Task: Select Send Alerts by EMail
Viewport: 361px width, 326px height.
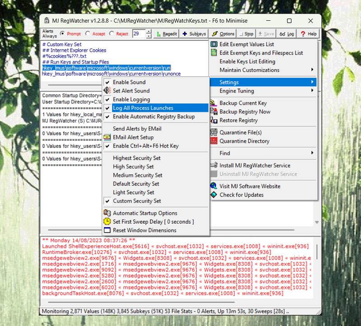Action: (x=156, y=129)
